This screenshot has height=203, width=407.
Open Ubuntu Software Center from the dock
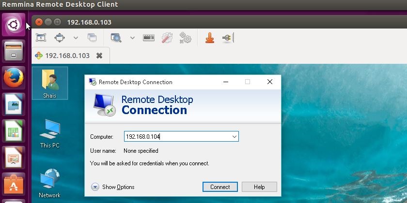14,184
